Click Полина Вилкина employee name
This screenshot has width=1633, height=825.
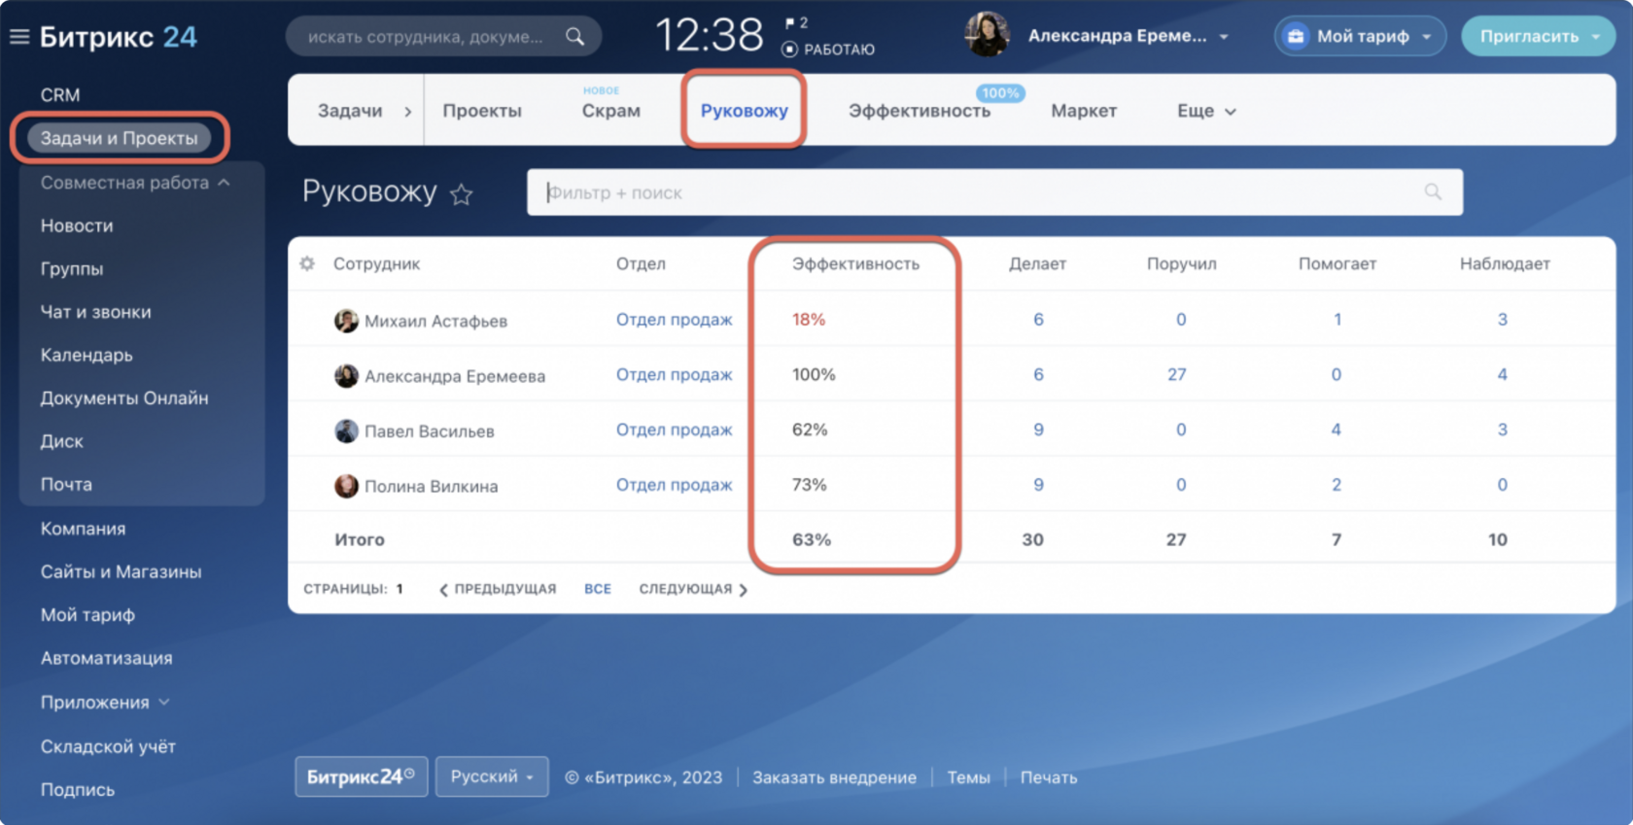click(x=431, y=486)
